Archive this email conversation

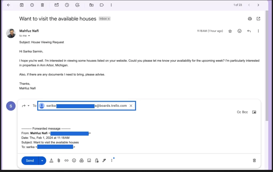[x=22, y=5]
